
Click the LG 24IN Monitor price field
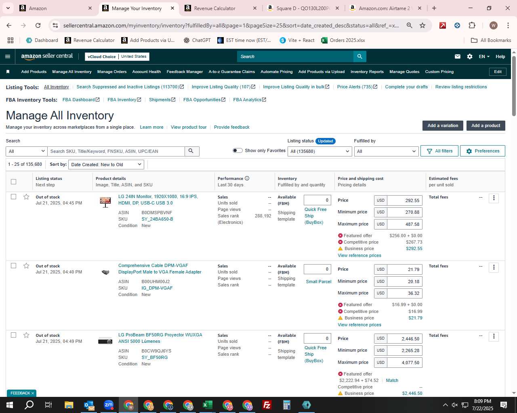[404, 200]
